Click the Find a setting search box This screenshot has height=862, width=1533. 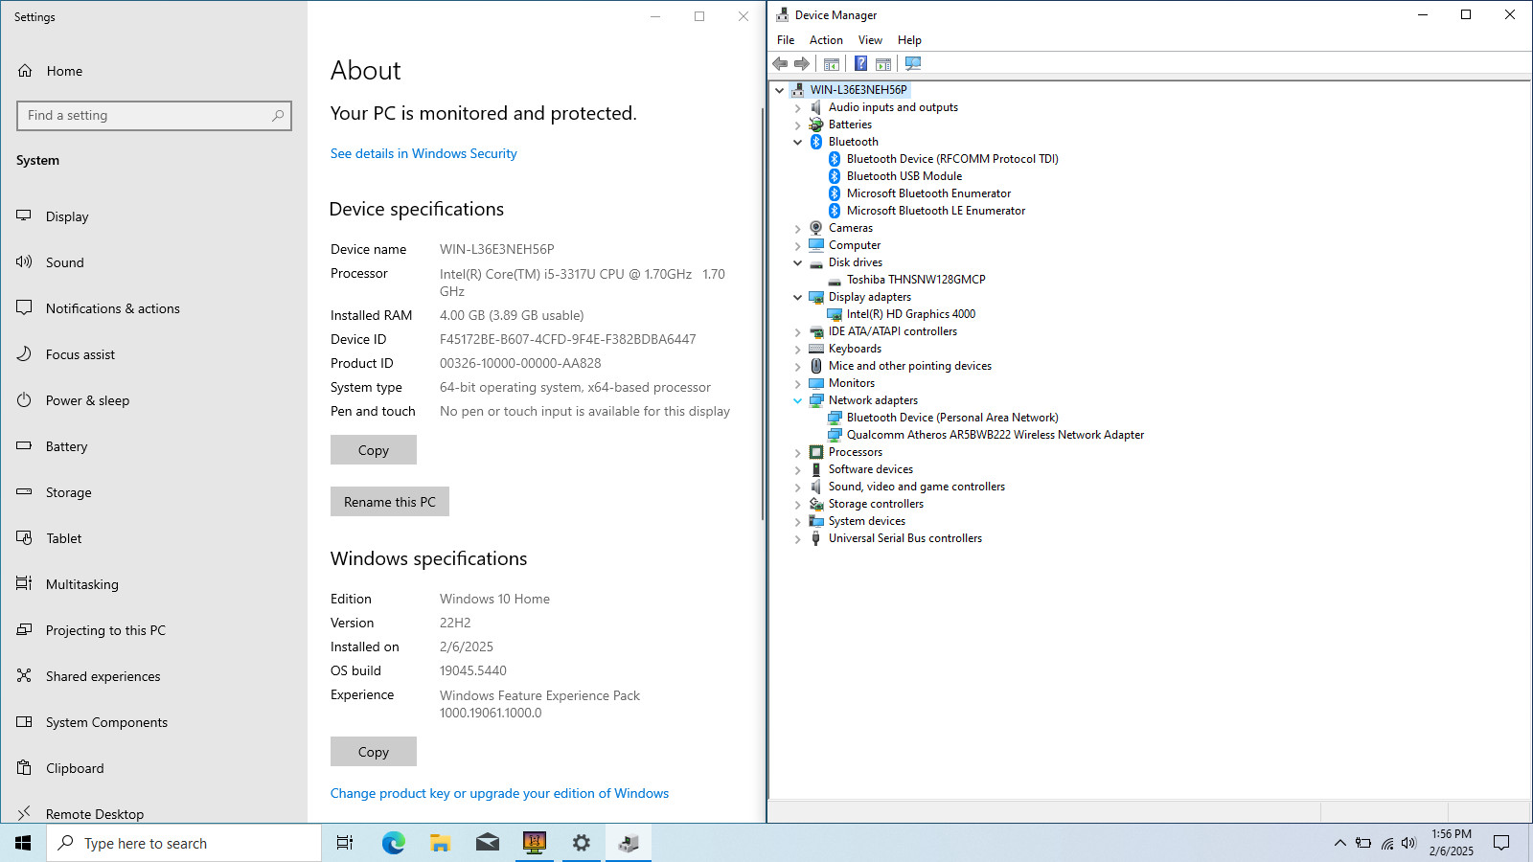[x=154, y=116]
